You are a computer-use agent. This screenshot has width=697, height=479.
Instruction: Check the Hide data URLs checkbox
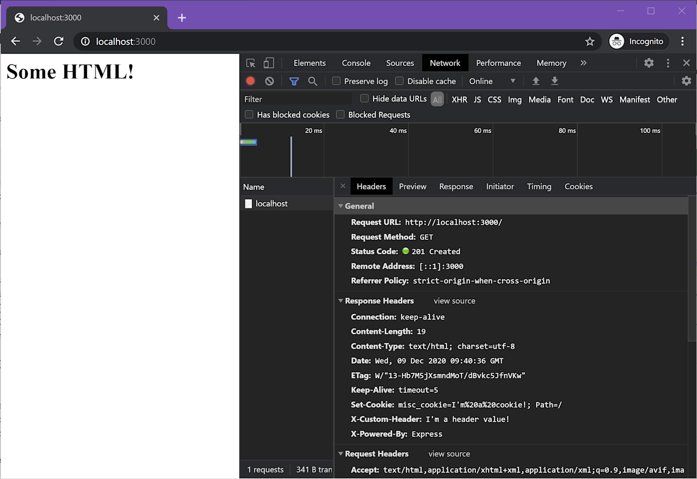pos(364,99)
